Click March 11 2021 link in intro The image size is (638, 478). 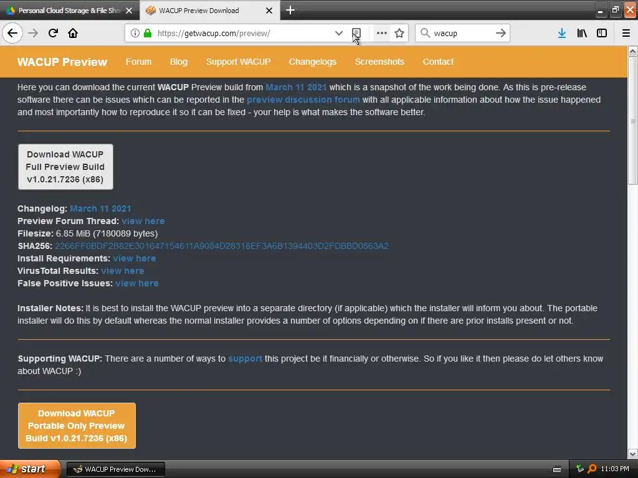296,87
